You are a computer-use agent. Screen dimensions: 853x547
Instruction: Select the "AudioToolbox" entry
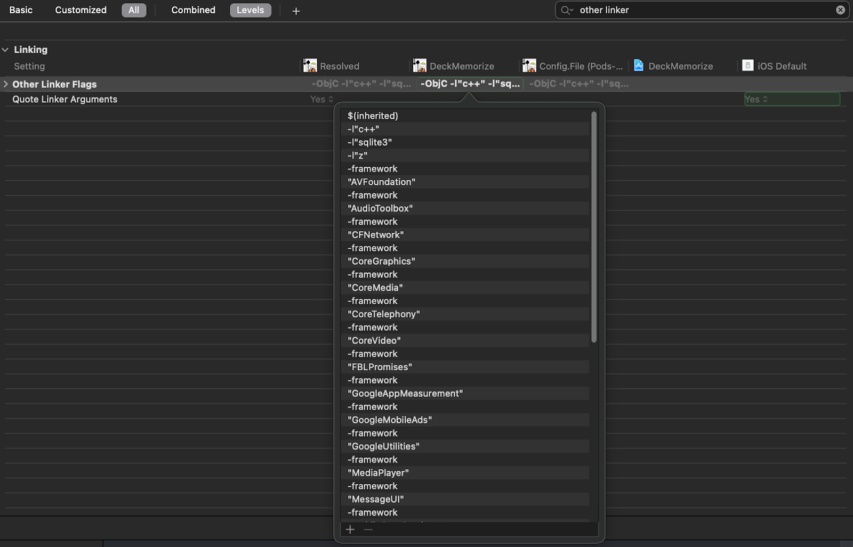(x=465, y=208)
